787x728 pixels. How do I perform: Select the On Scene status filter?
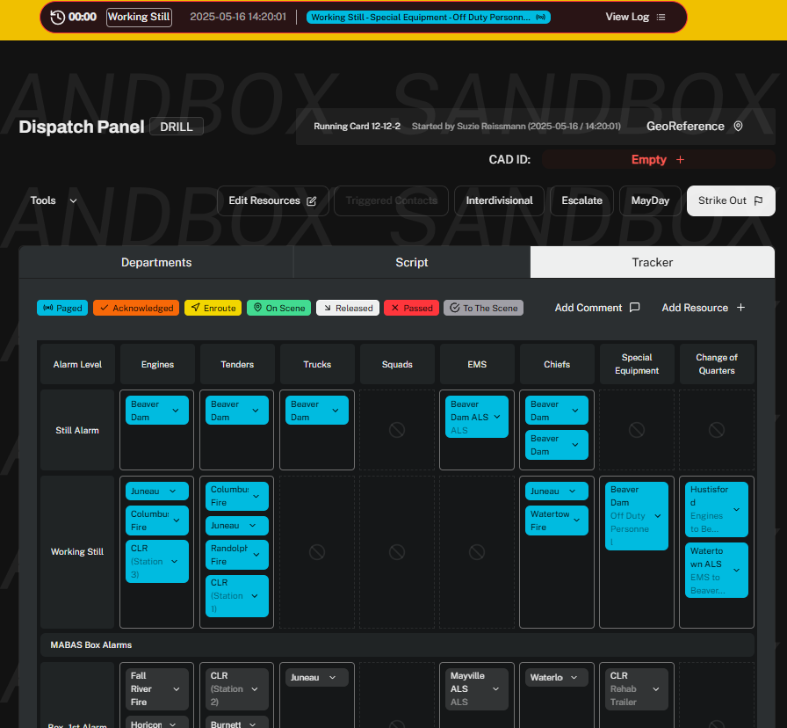pos(279,308)
